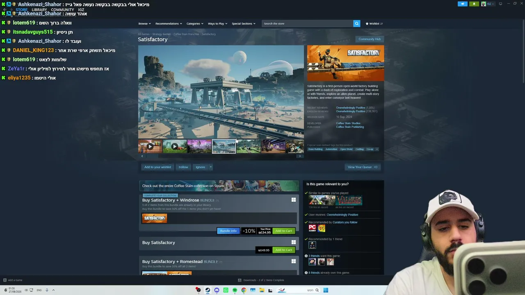Open Spotify from the taskbar

[235, 290]
